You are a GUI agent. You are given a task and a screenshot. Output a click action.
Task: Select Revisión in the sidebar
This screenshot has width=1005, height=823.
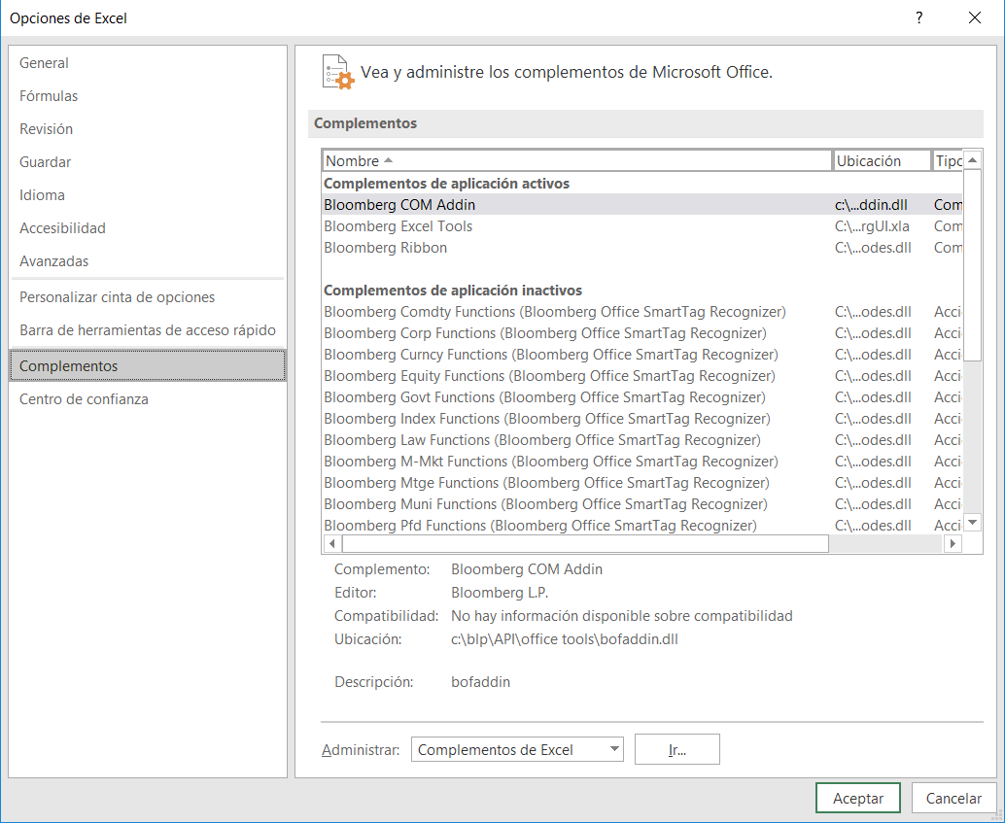tap(148, 129)
